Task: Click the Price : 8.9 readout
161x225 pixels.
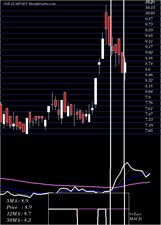Action: [19, 207]
